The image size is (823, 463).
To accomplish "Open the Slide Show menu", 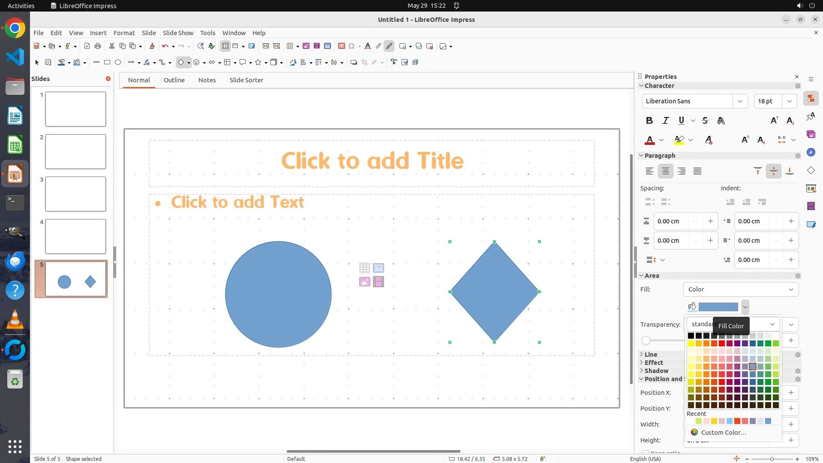I will 178,33.
